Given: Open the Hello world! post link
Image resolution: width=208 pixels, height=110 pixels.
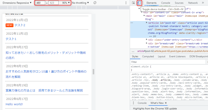Looking at the screenshot, I should [14, 104].
